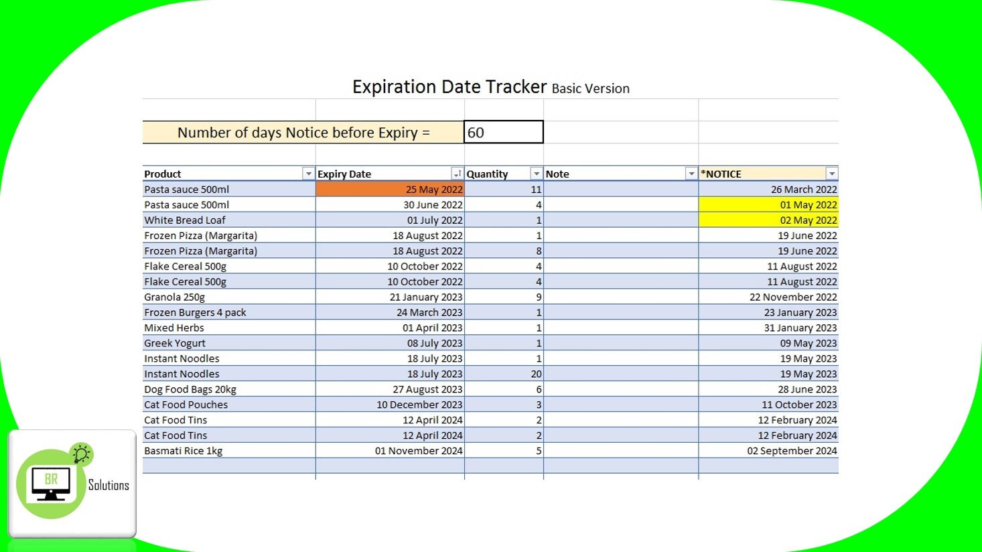Open the Quantity column filter dropdown
Viewport: 982px width, 552px height.
[x=536, y=173]
